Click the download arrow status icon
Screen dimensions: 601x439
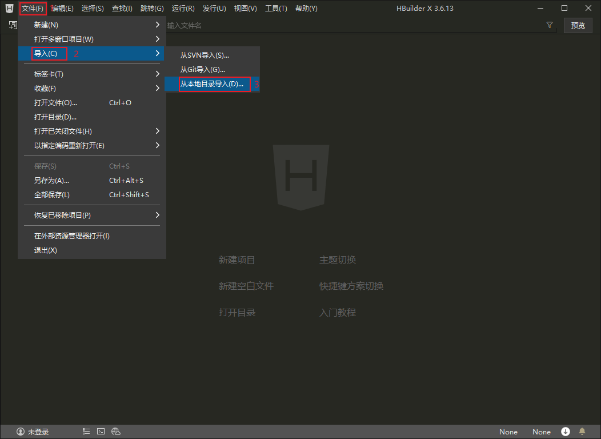pos(566,432)
